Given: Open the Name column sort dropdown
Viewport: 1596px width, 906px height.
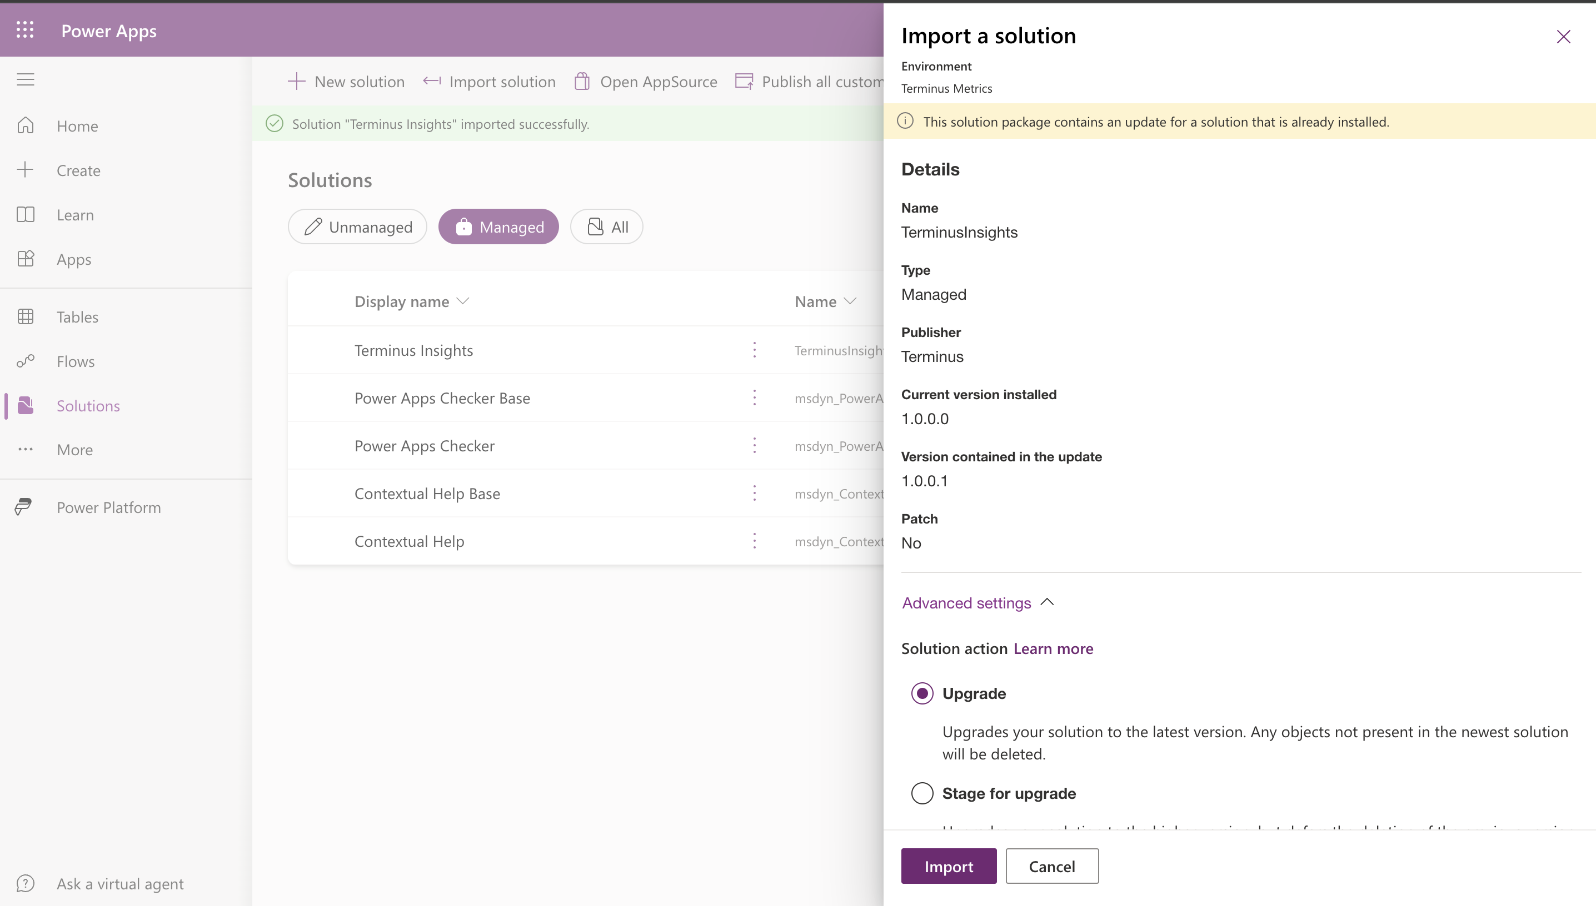Looking at the screenshot, I should pyautogui.click(x=850, y=301).
